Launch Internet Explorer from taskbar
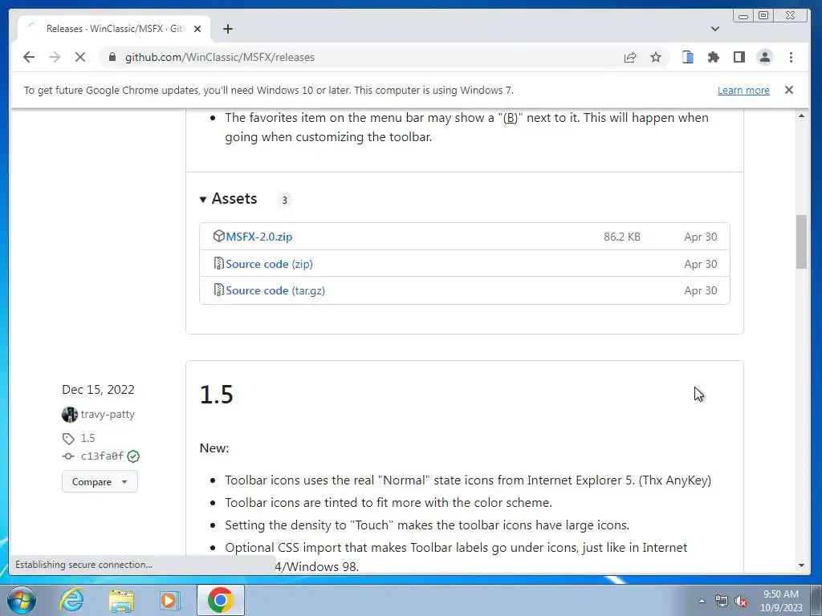The width and height of the screenshot is (822, 616). 71,600
